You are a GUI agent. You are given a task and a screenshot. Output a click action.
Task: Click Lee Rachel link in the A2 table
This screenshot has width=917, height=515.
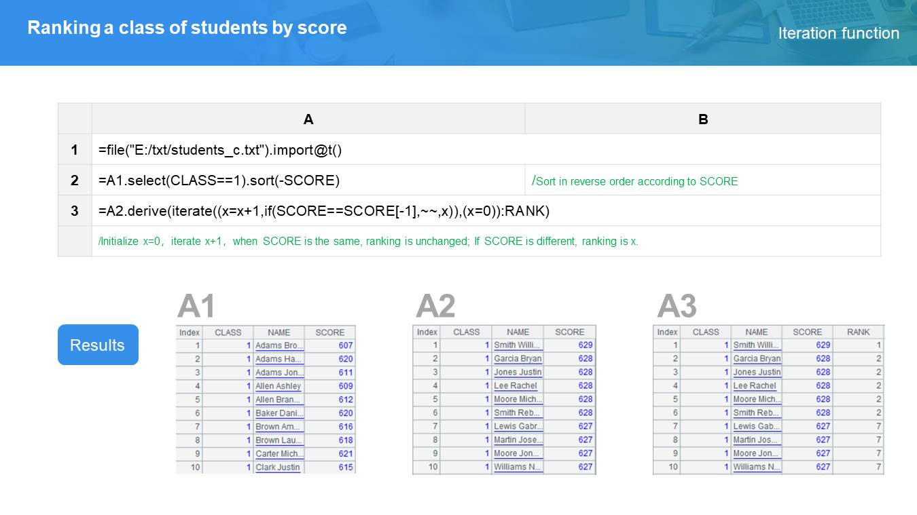click(515, 386)
